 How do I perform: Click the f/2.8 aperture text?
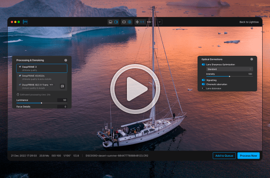(76, 156)
